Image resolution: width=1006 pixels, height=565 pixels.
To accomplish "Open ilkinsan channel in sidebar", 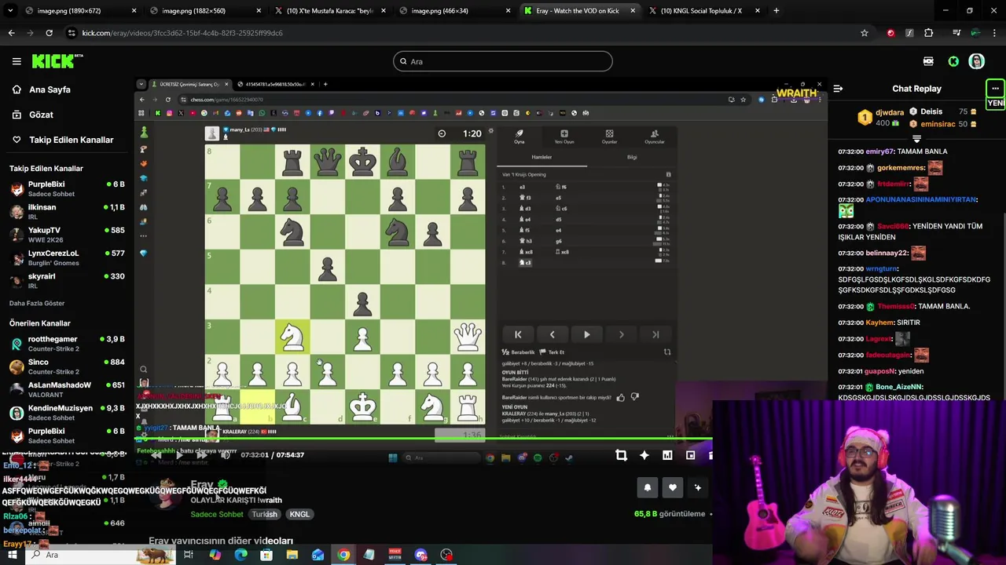I will 67,211.
